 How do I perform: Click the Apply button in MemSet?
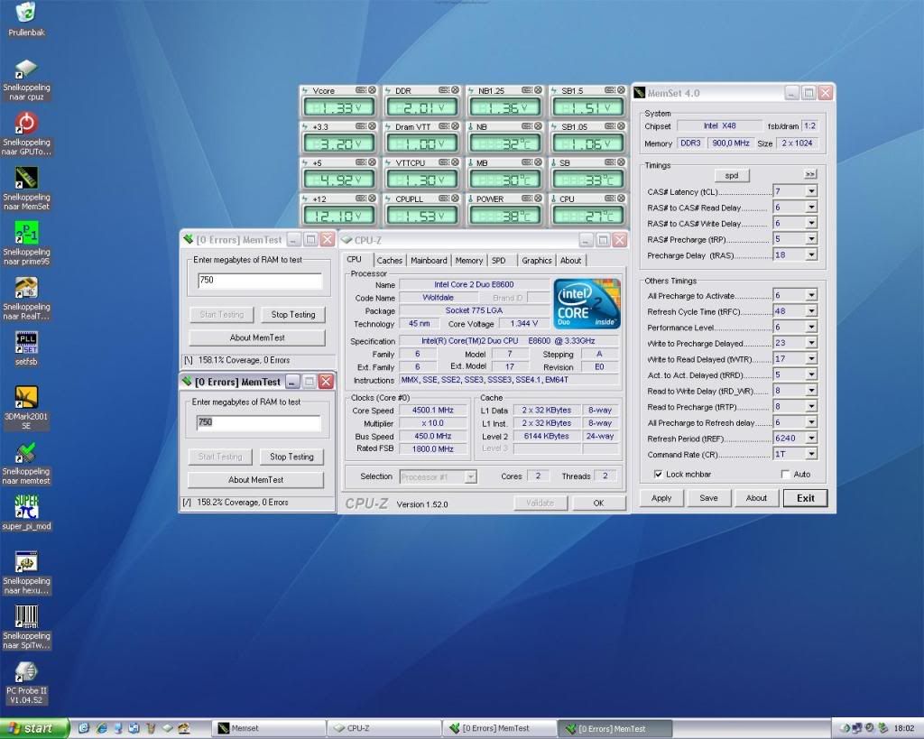[661, 498]
